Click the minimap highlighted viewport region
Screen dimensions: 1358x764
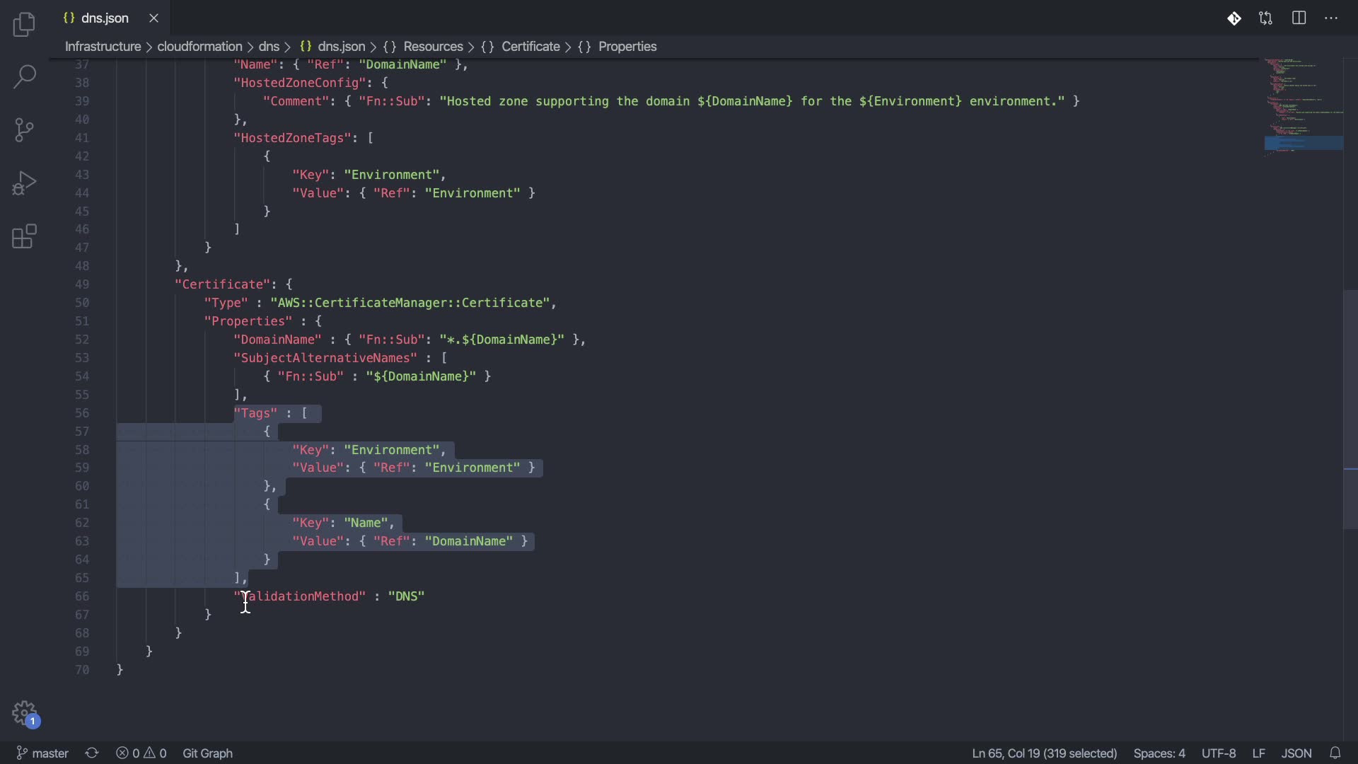point(1303,143)
